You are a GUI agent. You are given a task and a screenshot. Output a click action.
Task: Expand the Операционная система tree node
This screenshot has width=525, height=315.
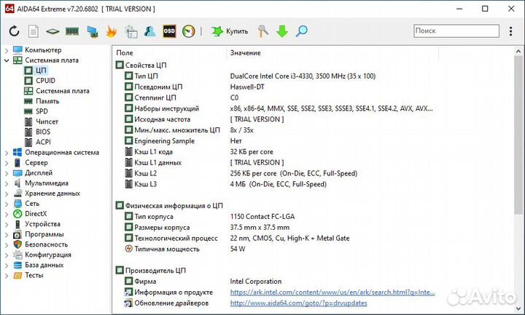pyautogui.click(x=7, y=153)
